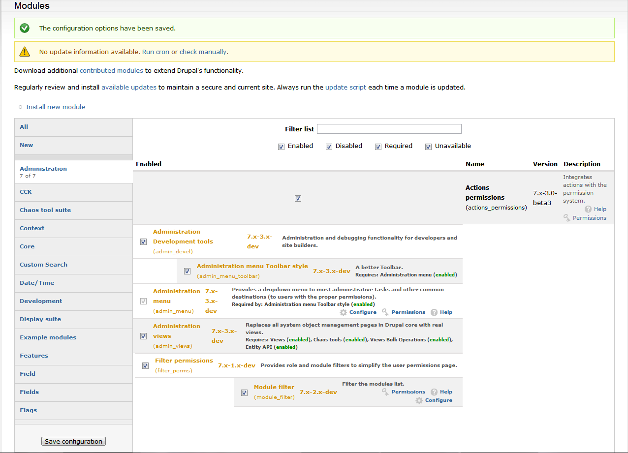628x453 pixels.
Task: Select the All tab
Action: click(74, 127)
